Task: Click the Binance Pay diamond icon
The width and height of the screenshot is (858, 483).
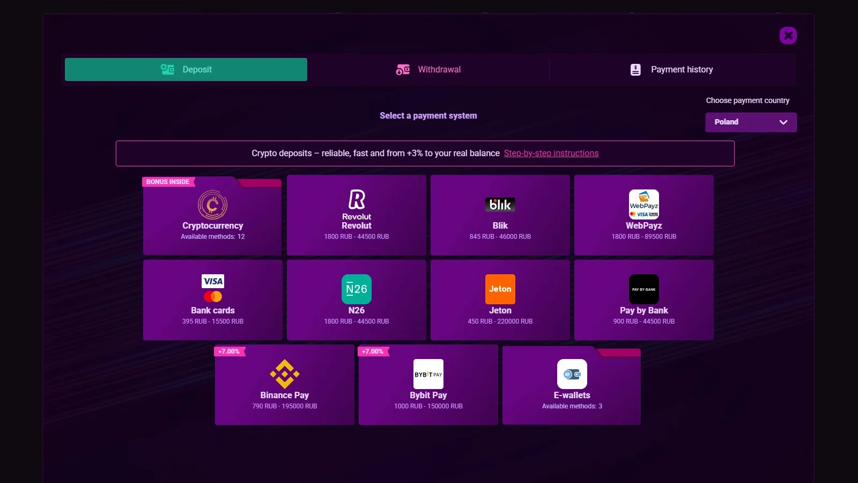Action: click(x=285, y=374)
